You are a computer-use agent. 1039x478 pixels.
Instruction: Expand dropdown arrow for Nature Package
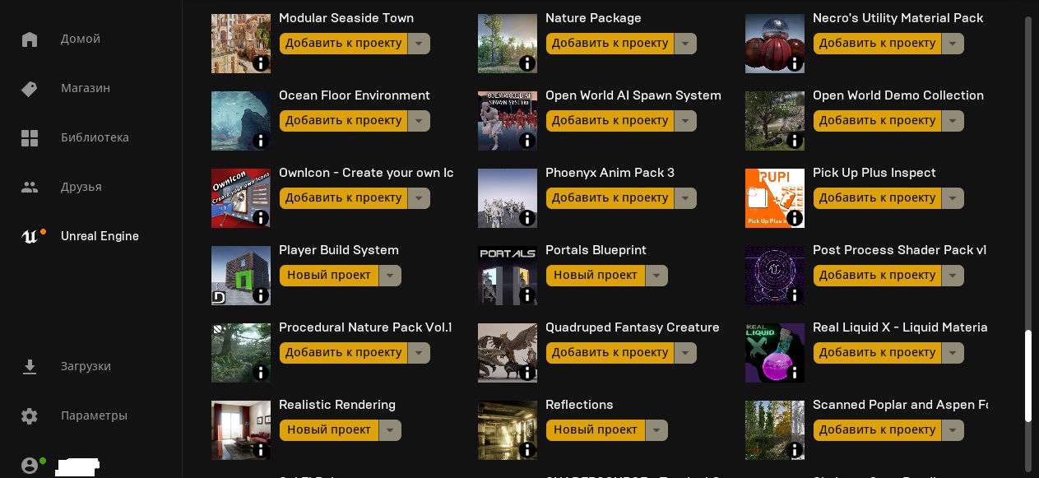pyautogui.click(x=685, y=43)
